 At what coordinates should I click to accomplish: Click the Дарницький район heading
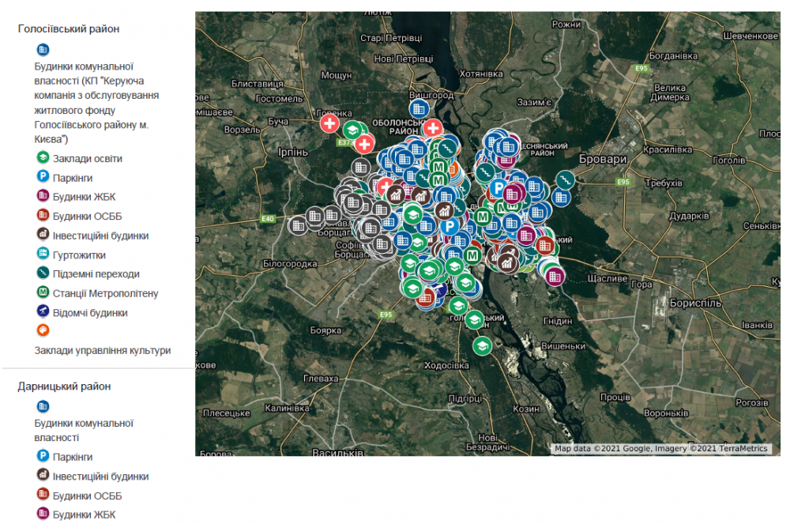[x=64, y=386]
